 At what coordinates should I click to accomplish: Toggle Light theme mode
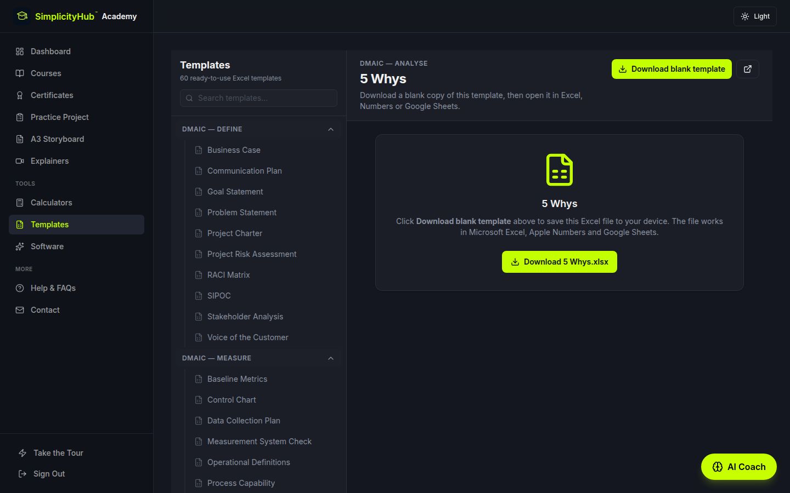(755, 16)
